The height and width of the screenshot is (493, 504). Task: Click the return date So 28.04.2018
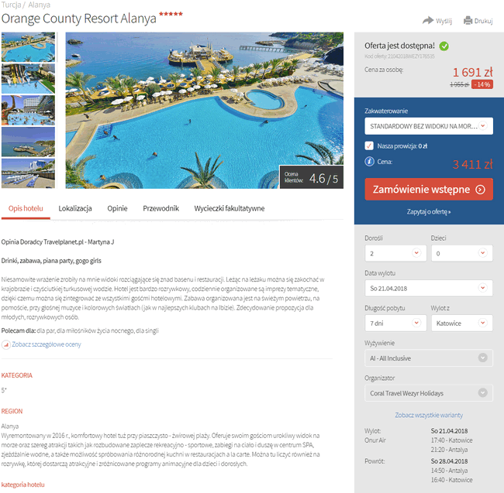449,461
